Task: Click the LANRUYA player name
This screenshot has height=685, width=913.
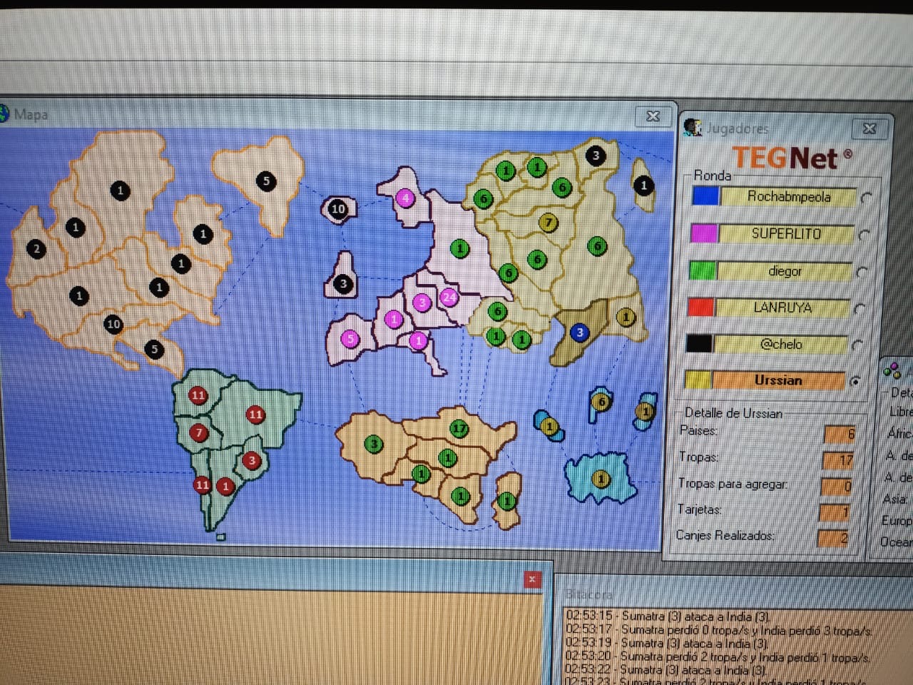Action: point(782,308)
